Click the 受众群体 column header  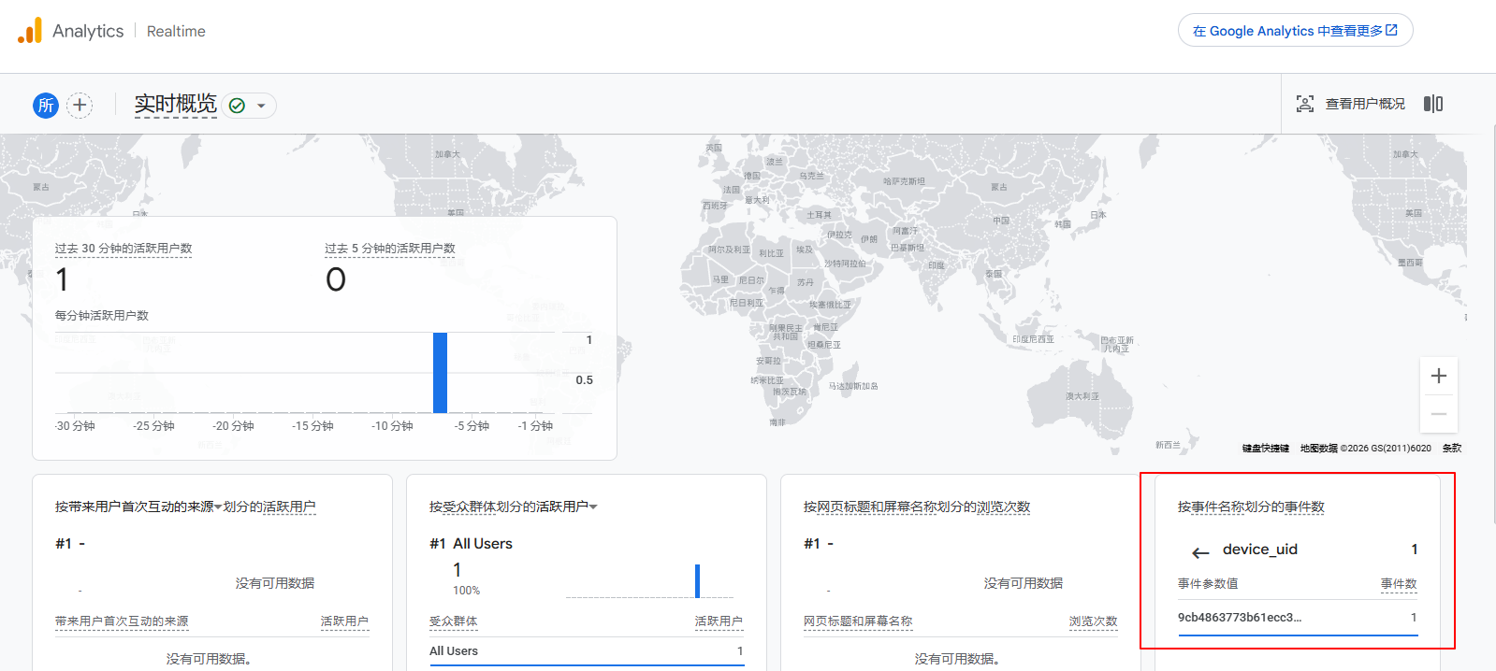(x=454, y=621)
